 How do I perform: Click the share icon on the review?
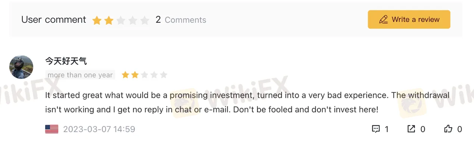(411, 129)
